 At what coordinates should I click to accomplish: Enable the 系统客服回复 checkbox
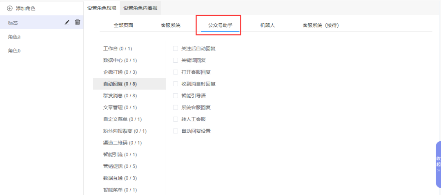(x=176, y=107)
